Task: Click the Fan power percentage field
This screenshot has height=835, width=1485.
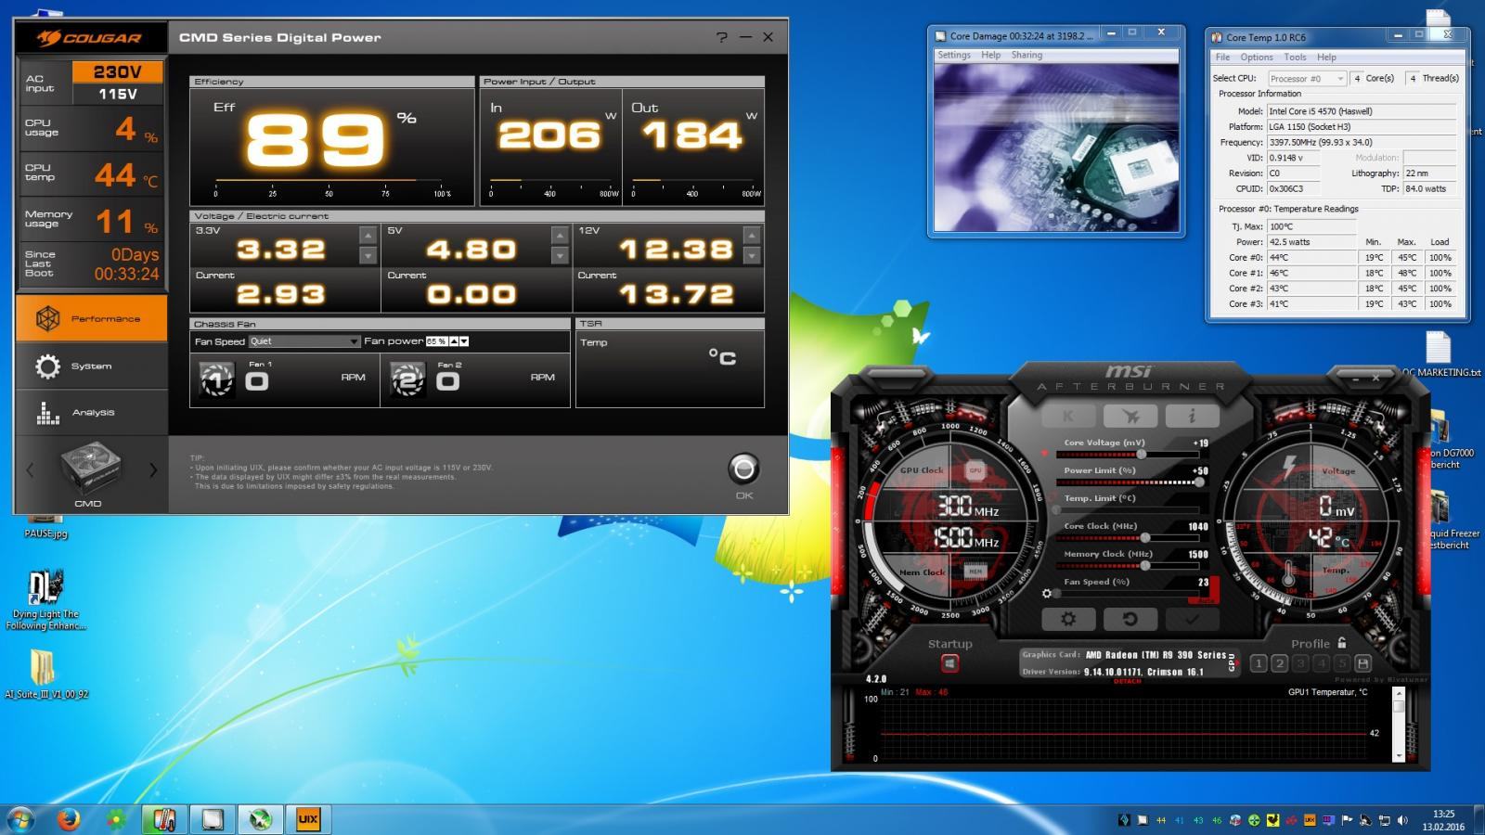Action: click(x=436, y=341)
